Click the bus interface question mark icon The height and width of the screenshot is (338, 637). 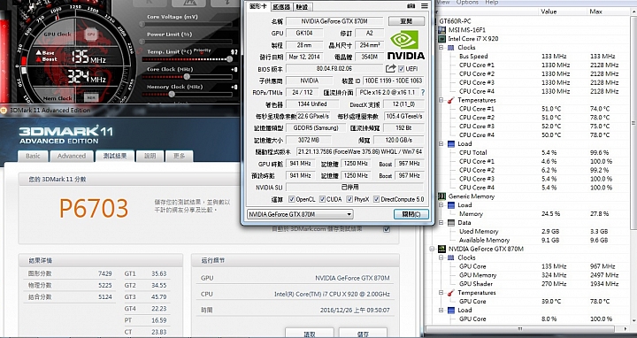coord(423,93)
